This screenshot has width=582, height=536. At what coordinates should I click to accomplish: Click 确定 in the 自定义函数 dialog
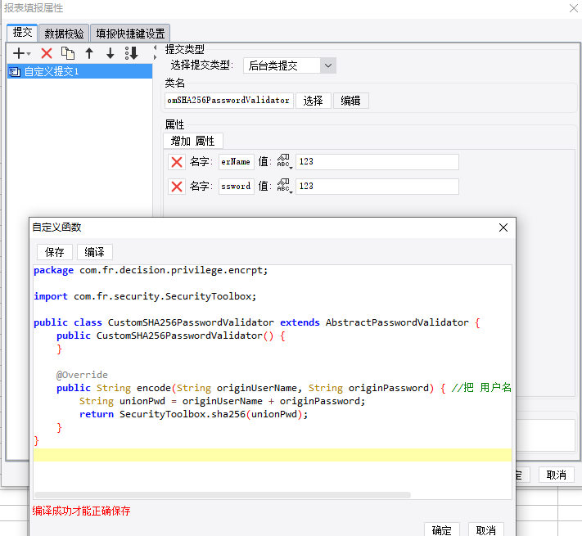442,530
